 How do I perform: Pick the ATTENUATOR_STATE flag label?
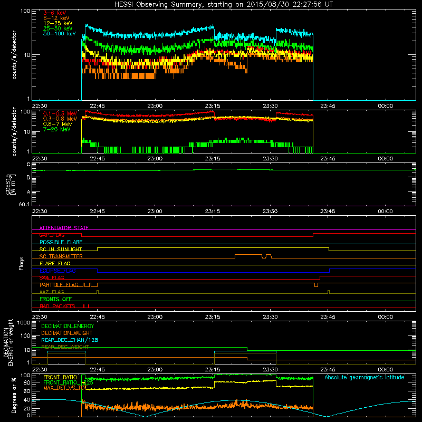click(64, 228)
